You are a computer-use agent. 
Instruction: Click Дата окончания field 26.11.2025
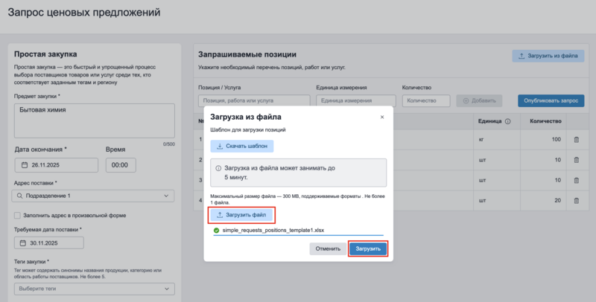(57, 165)
